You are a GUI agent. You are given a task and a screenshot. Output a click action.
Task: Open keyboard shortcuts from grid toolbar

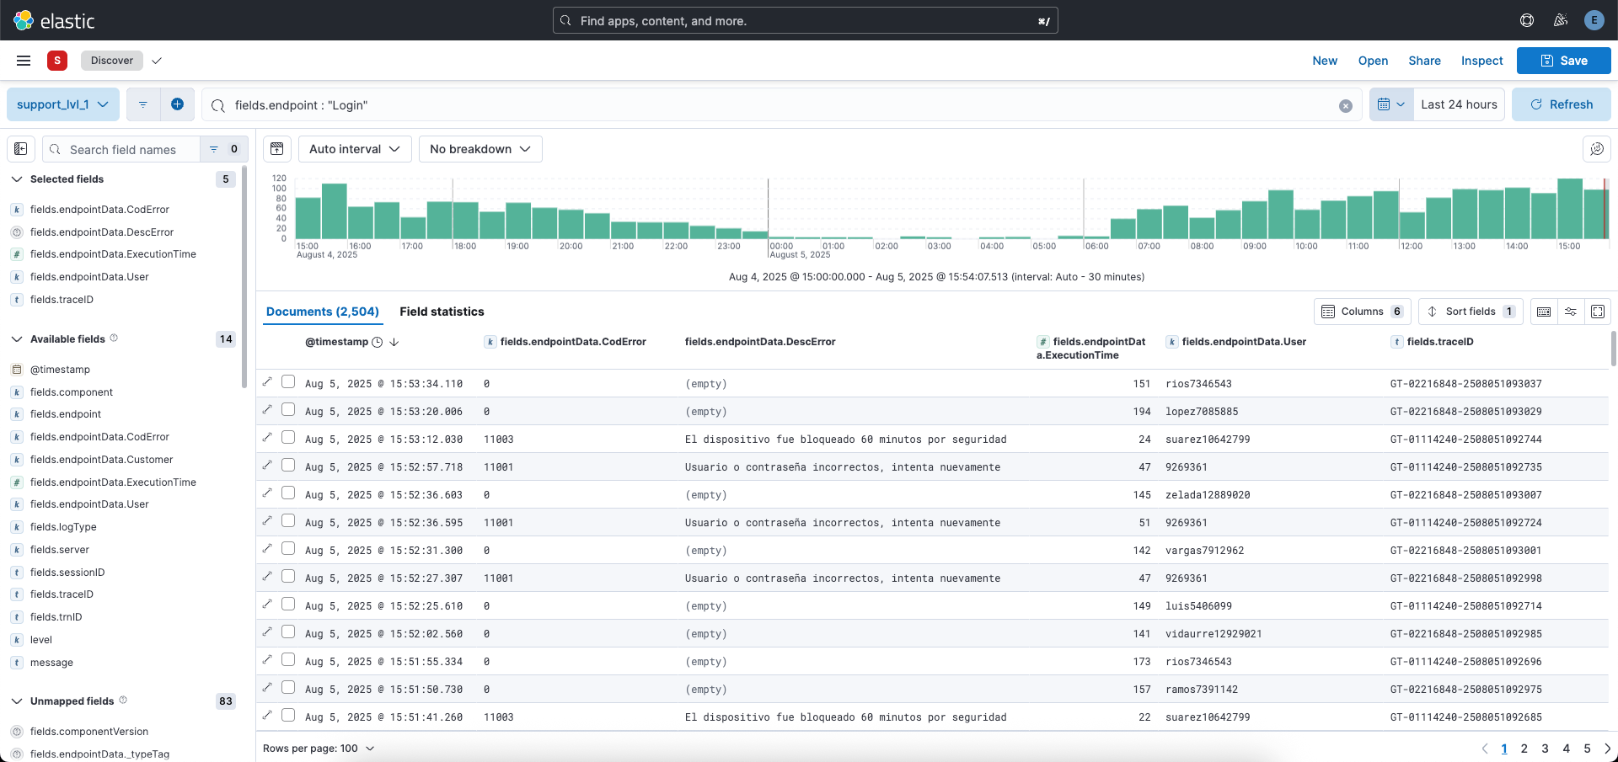tap(1544, 312)
